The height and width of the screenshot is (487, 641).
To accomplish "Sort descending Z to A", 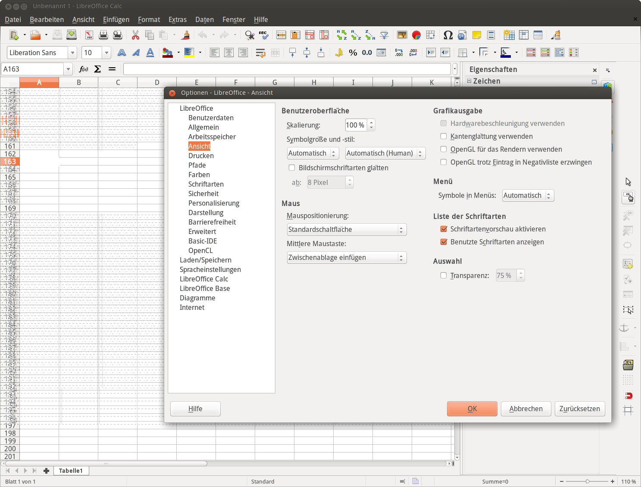I will point(370,35).
